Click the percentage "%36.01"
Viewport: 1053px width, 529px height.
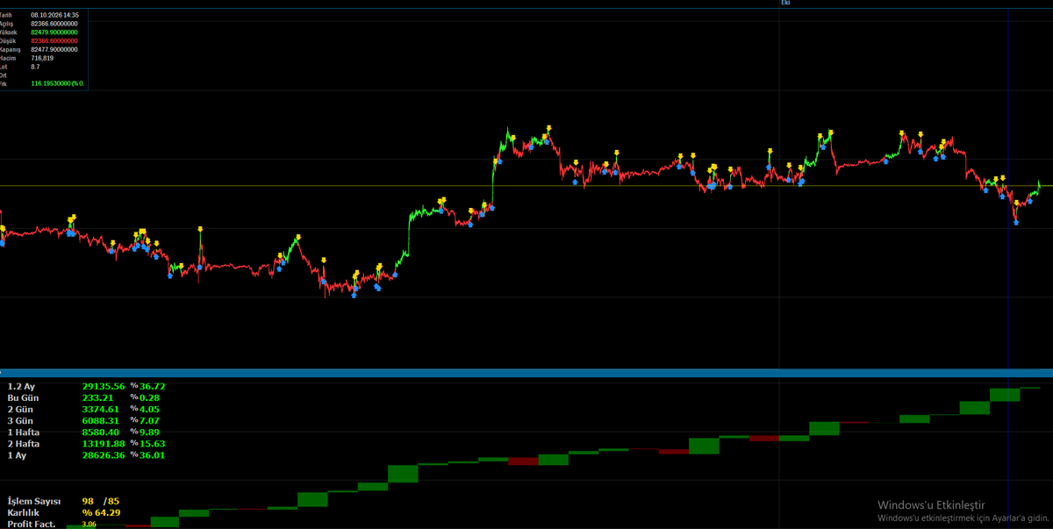[148, 454]
